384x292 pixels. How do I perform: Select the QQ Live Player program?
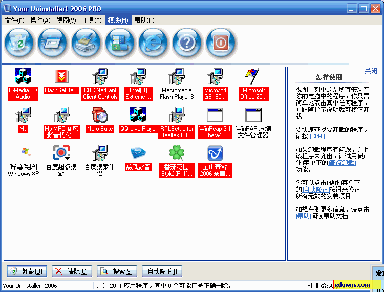coord(138,120)
